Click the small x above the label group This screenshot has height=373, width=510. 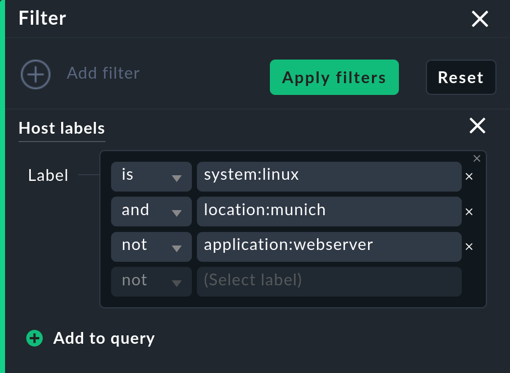tap(476, 158)
